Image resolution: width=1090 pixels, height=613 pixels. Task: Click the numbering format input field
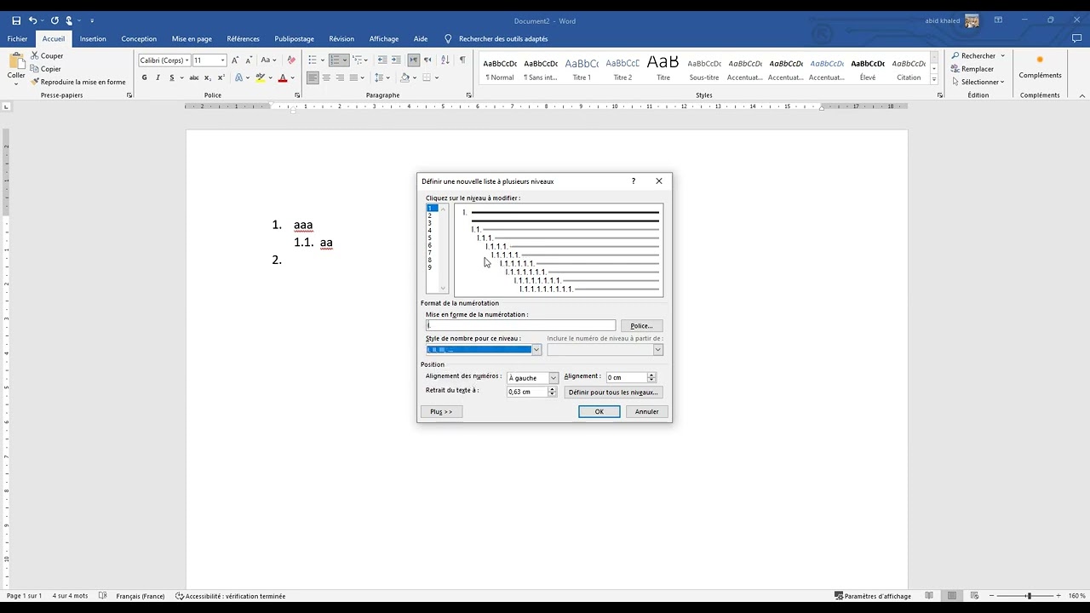coord(520,325)
